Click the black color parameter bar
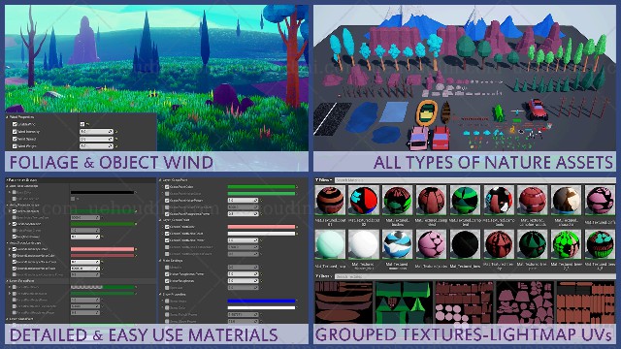The image size is (621, 349). [102, 192]
